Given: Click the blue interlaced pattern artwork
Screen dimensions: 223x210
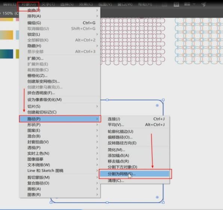Looking at the screenshot, I should [x=199, y=41].
